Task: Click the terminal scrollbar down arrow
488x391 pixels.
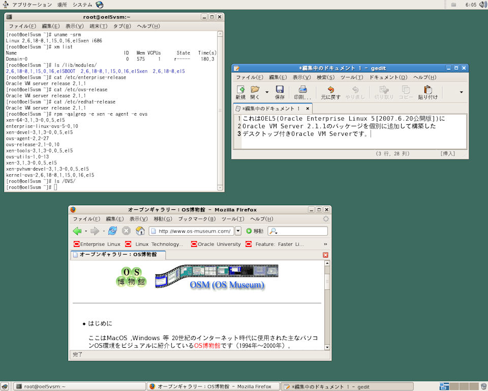Action: pos(220,188)
